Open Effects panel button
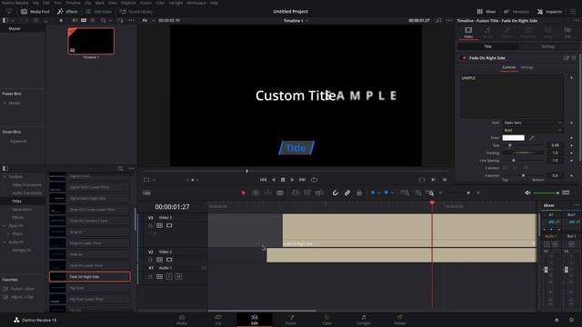 67,12
